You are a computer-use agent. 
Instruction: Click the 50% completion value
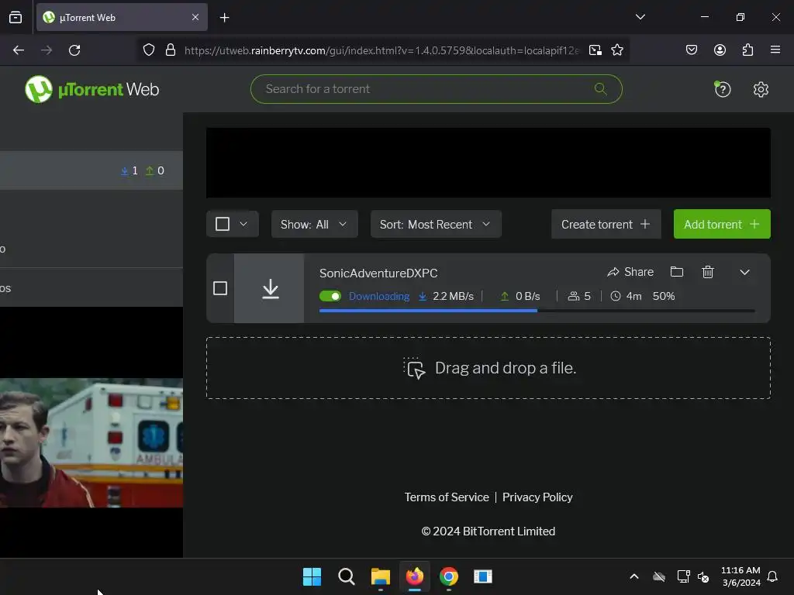pyautogui.click(x=664, y=296)
